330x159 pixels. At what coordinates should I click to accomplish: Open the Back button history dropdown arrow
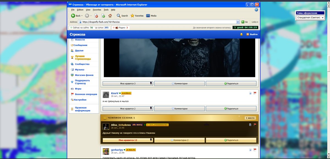click(x=82, y=16)
